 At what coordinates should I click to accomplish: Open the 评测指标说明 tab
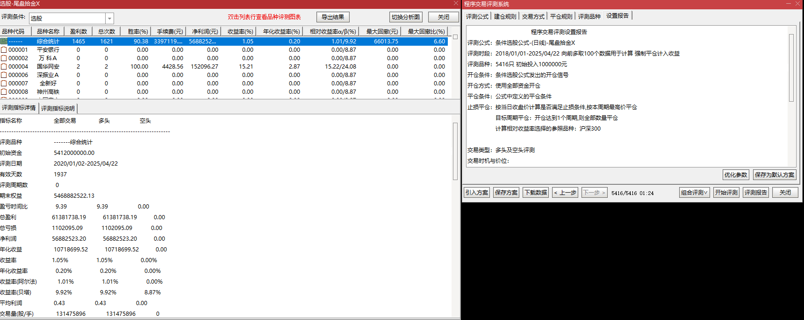pos(58,108)
